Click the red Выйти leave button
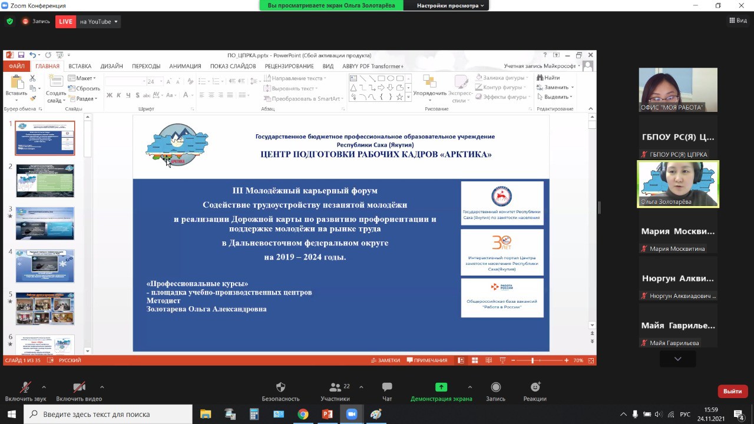754x424 pixels. (x=732, y=391)
